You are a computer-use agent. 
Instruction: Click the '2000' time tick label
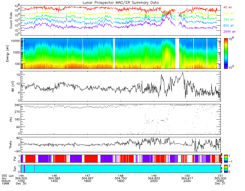point(154,181)
